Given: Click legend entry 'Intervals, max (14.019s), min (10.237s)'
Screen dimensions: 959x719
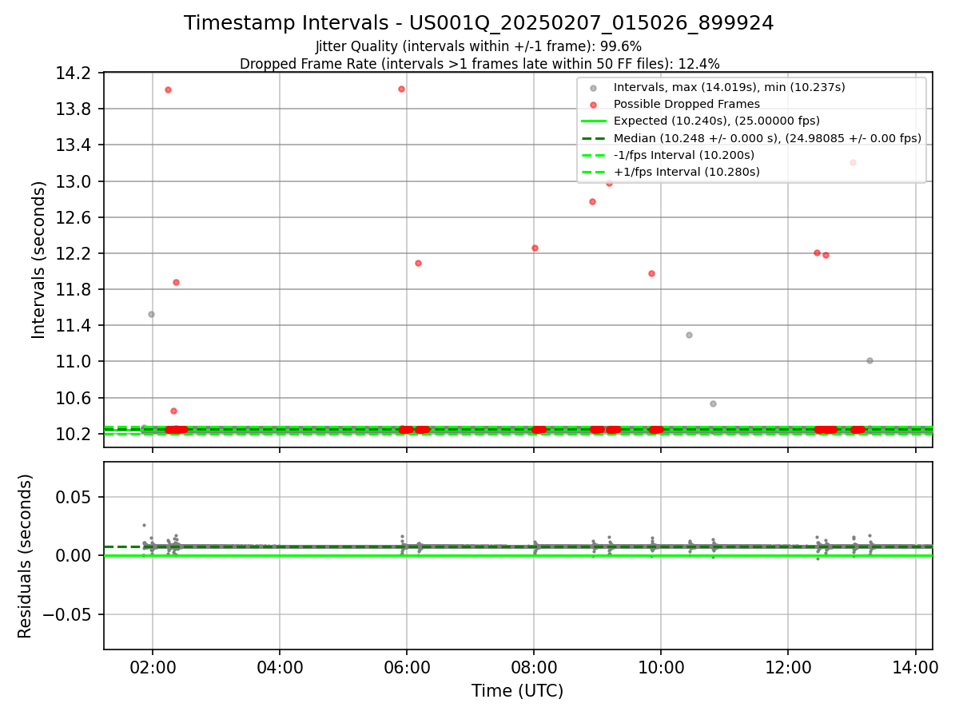Looking at the screenshot, I should pyautogui.click(x=729, y=87).
